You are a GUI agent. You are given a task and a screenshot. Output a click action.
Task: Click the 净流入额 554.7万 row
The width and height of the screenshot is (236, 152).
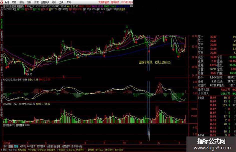tap(217, 90)
